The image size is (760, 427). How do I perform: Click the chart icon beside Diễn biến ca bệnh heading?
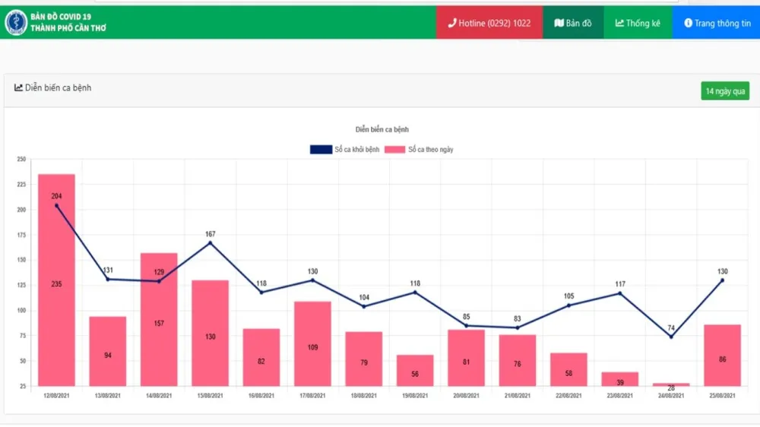coord(18,88)
